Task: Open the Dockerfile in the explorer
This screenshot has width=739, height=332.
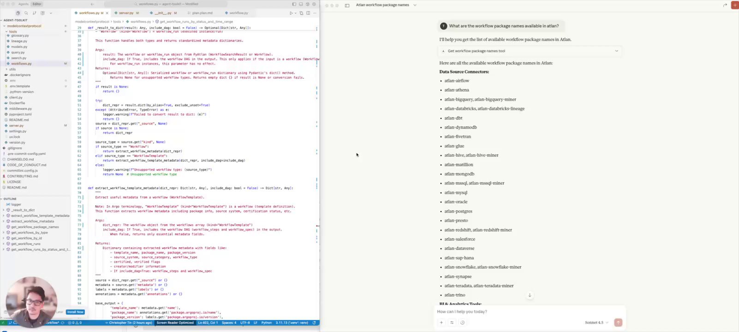Action: [x=17, y=103]
